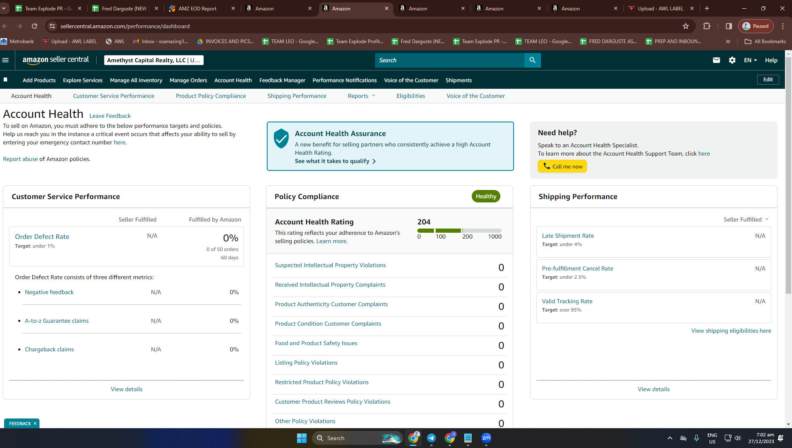
Task: Open Performance Notifications in nav bar
Action: point(344,80)
